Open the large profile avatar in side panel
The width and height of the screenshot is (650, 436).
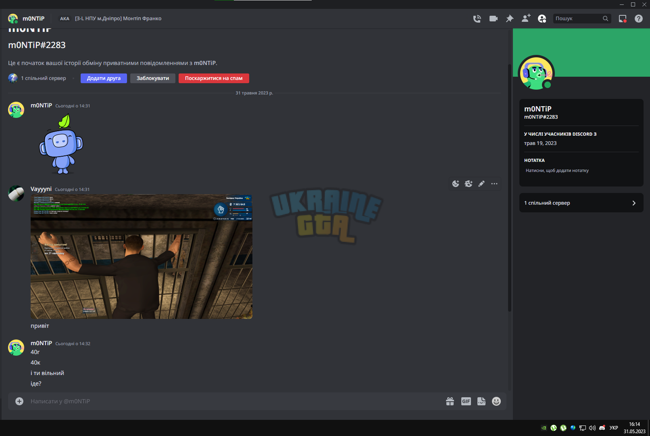(x=536, y=73)
